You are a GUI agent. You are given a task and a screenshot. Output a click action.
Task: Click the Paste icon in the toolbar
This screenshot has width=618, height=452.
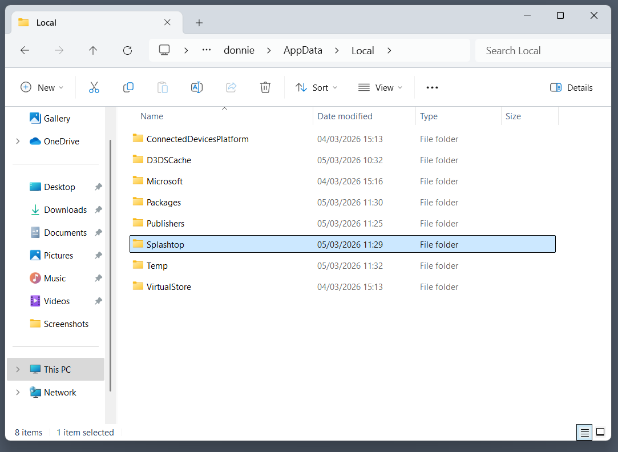coord(162,87)
